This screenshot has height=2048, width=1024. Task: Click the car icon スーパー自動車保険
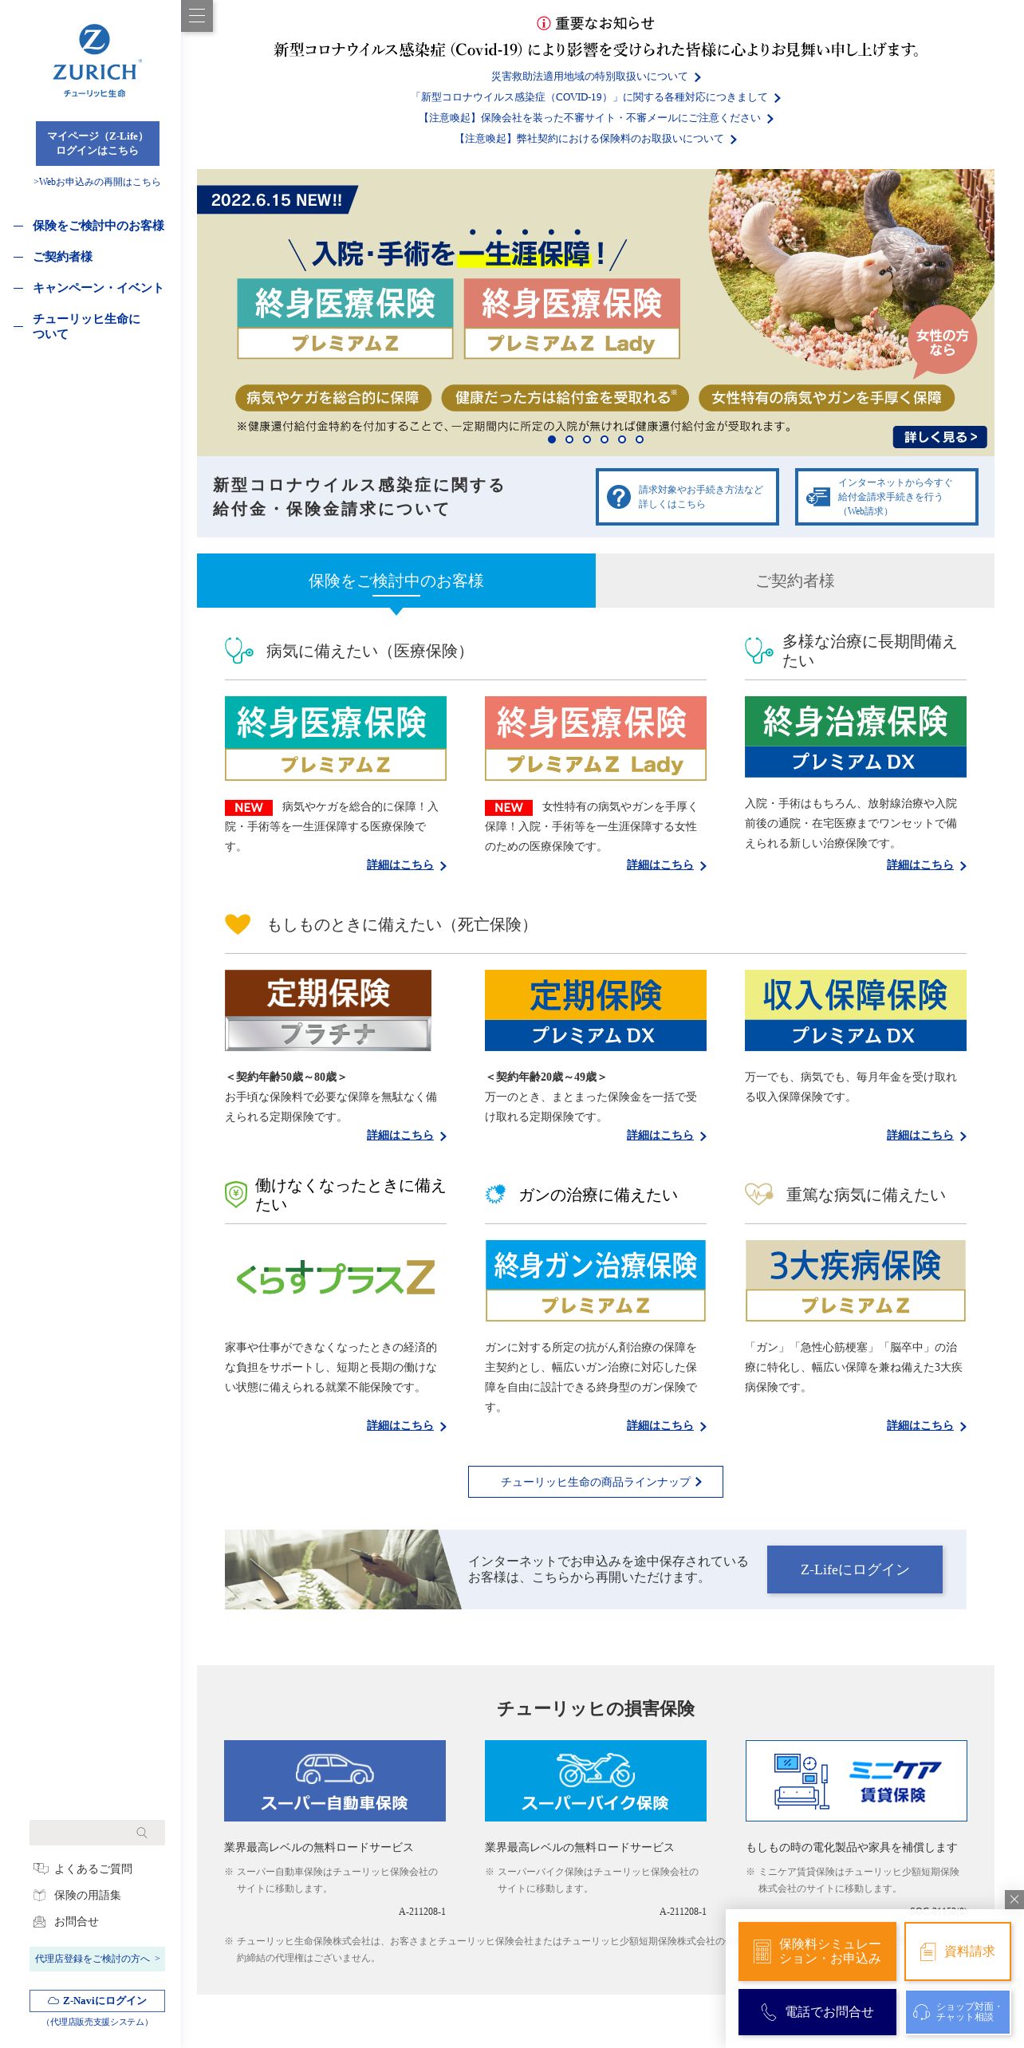point(335,1770)
